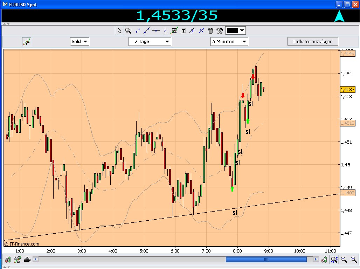Choose the line segment drawing tool

pos(138,30)
